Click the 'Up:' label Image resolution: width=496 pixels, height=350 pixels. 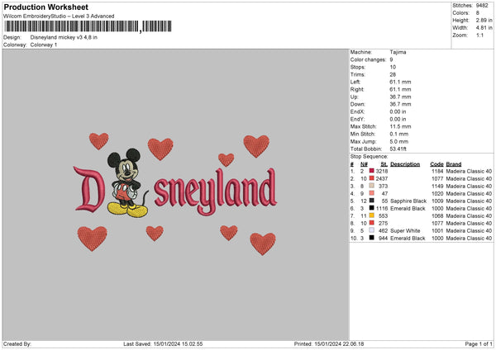point(355,97)
